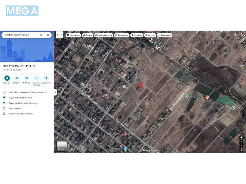Open the Google apps grid icon

click(x=235, y=35)
